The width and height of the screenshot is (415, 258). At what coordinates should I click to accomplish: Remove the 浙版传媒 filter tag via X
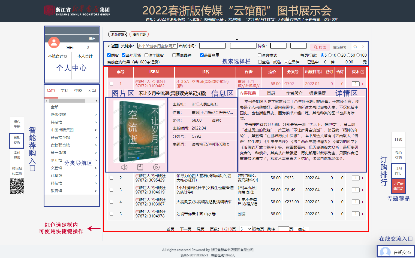click(x=126, y=35)
